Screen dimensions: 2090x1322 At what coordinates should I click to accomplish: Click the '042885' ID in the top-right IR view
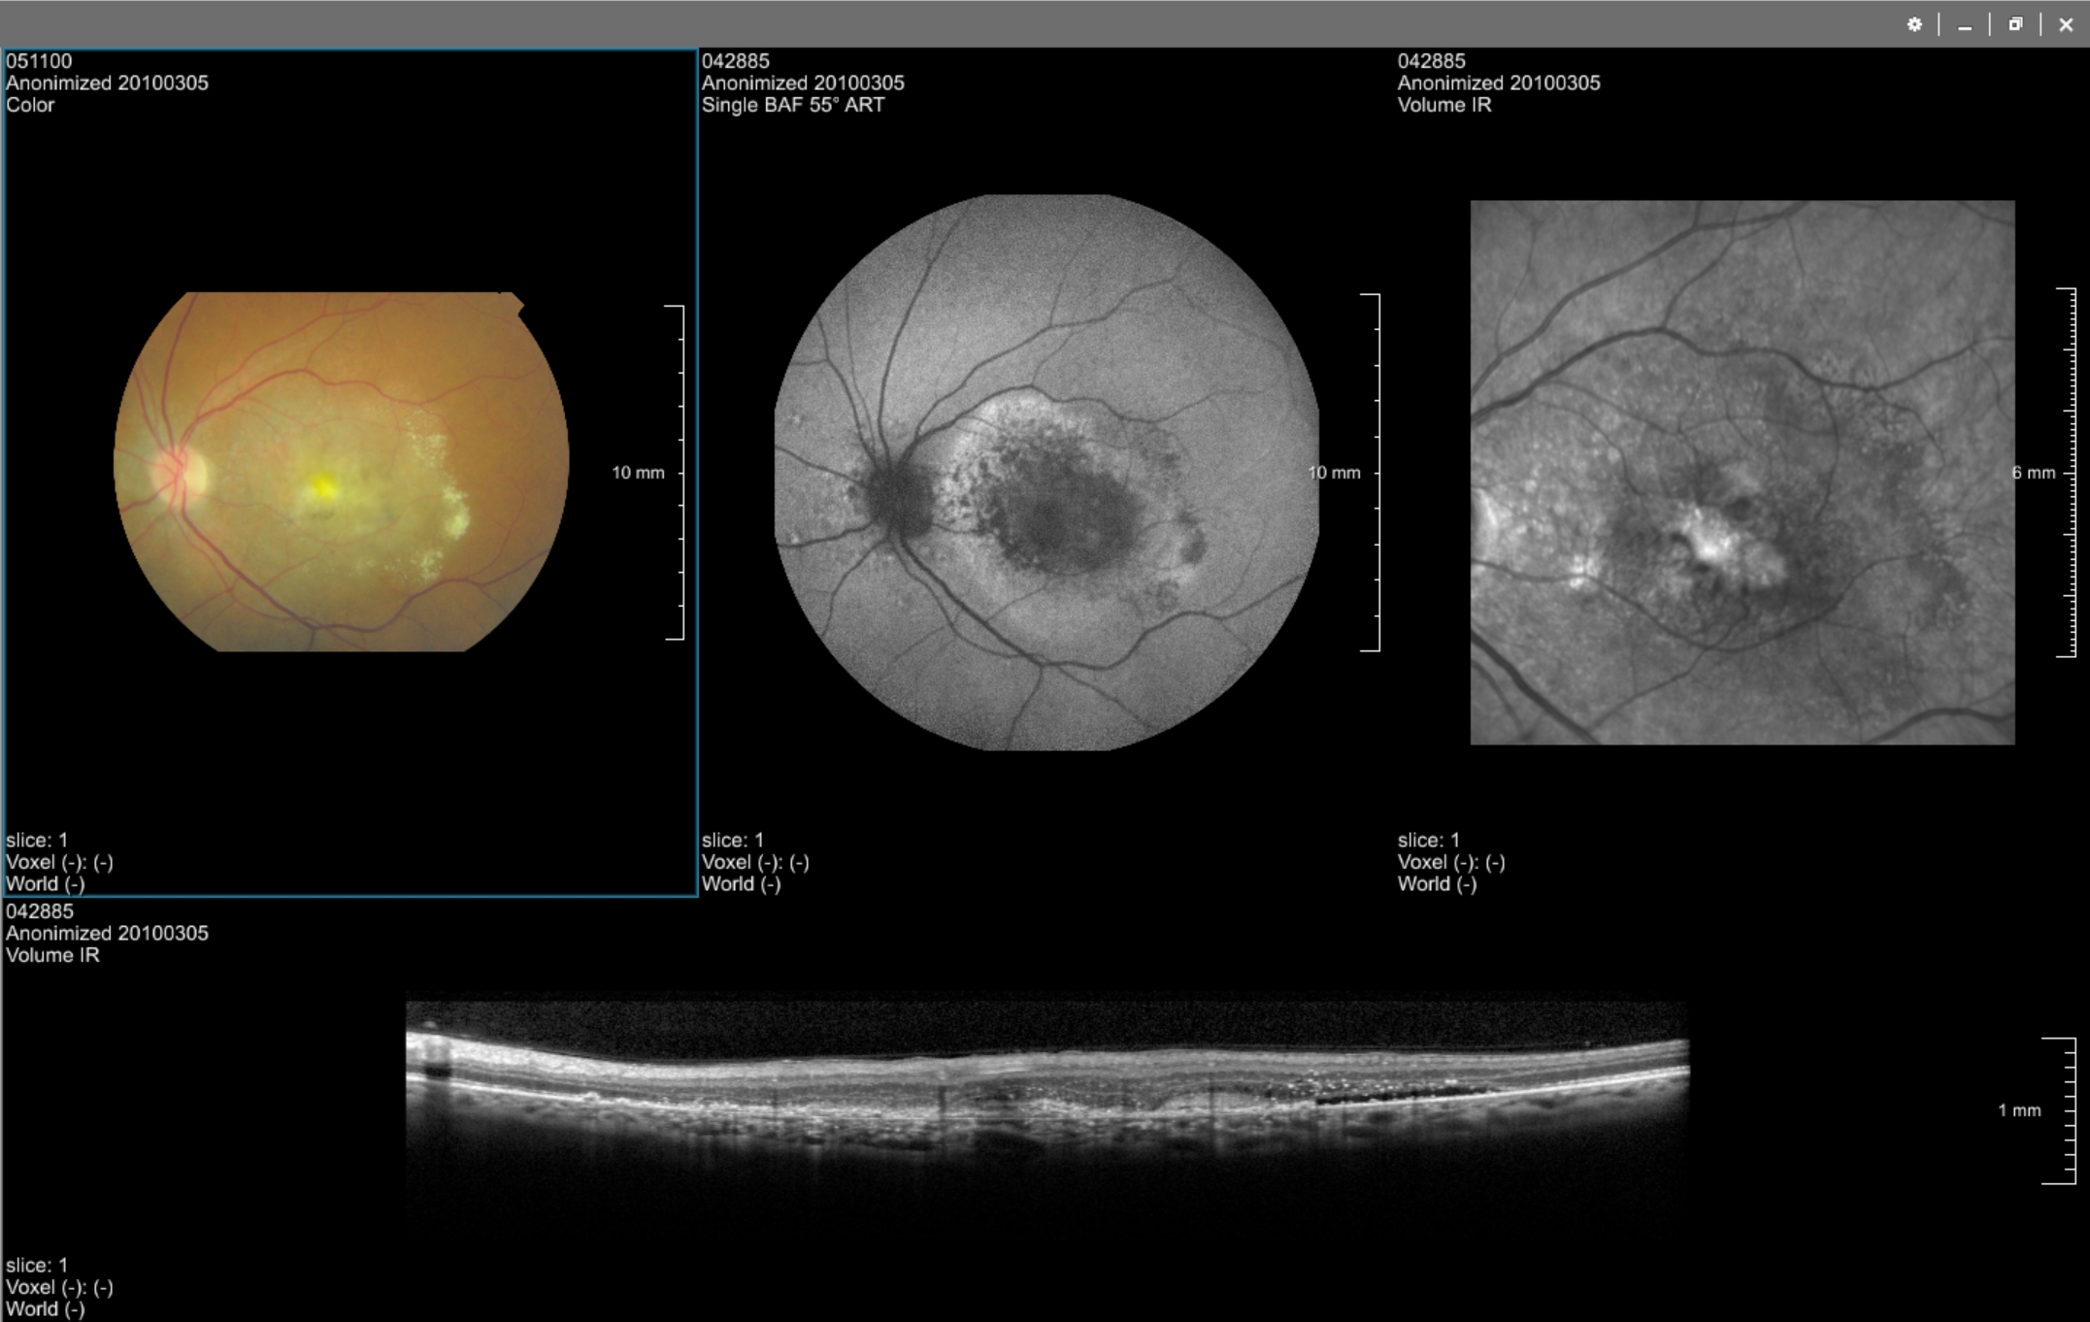click(x=1431, y=61)
